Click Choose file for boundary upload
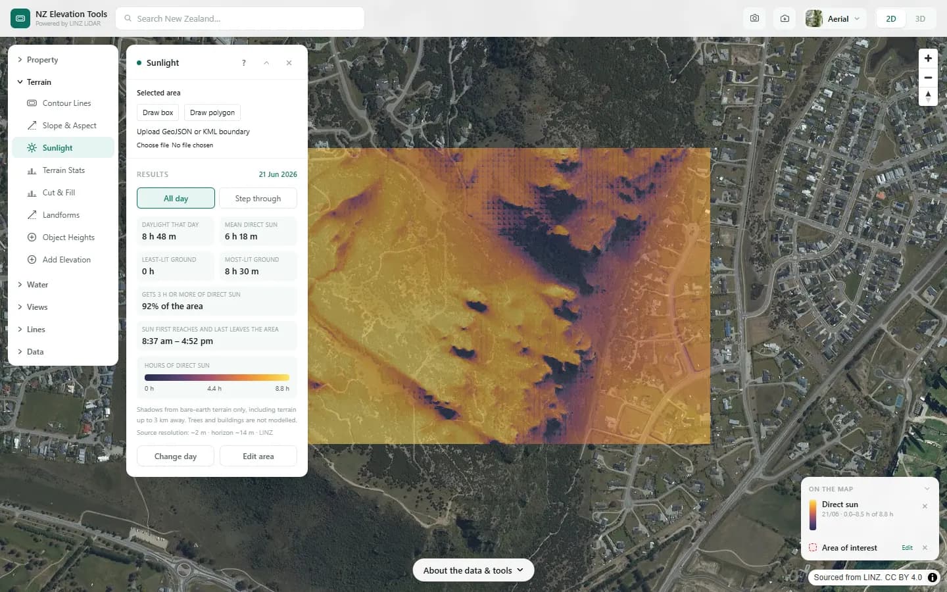The image size is (947, 592). (x=153, y=145)
